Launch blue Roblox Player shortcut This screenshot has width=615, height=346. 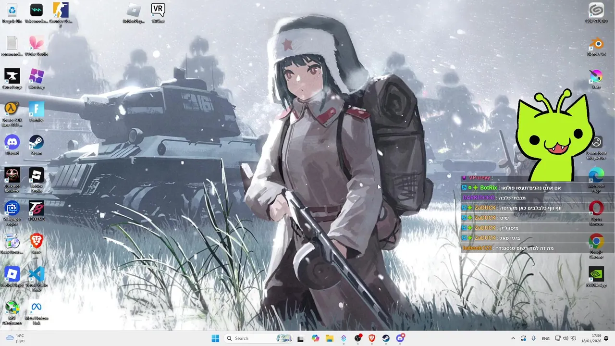[12, 277]
